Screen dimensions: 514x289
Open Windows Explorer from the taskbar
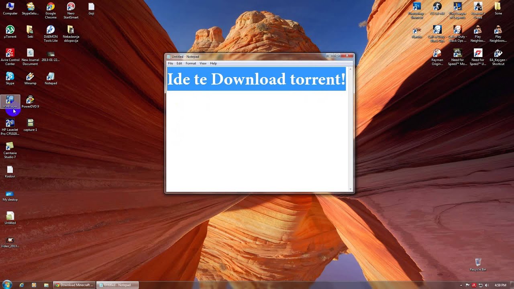point(46,285)
